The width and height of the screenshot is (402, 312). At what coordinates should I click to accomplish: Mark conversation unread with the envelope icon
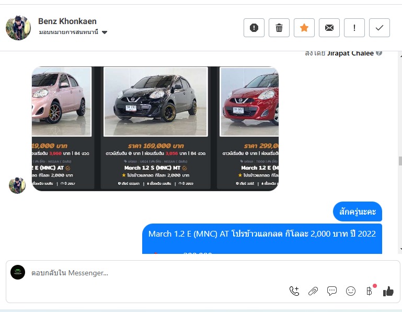coord(329,28)
